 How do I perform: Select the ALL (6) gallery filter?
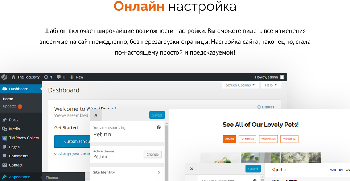230,139
